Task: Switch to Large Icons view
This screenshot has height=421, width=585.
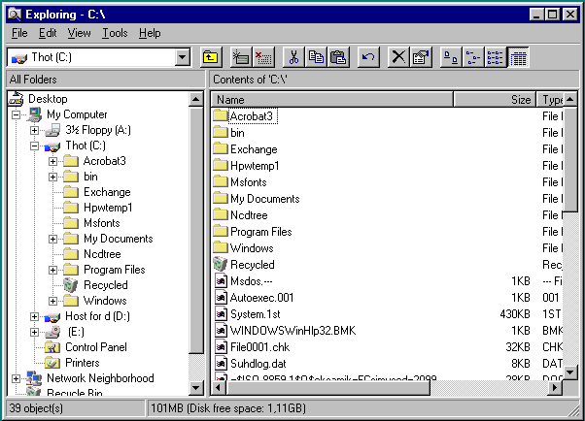Action: (451, 57)
